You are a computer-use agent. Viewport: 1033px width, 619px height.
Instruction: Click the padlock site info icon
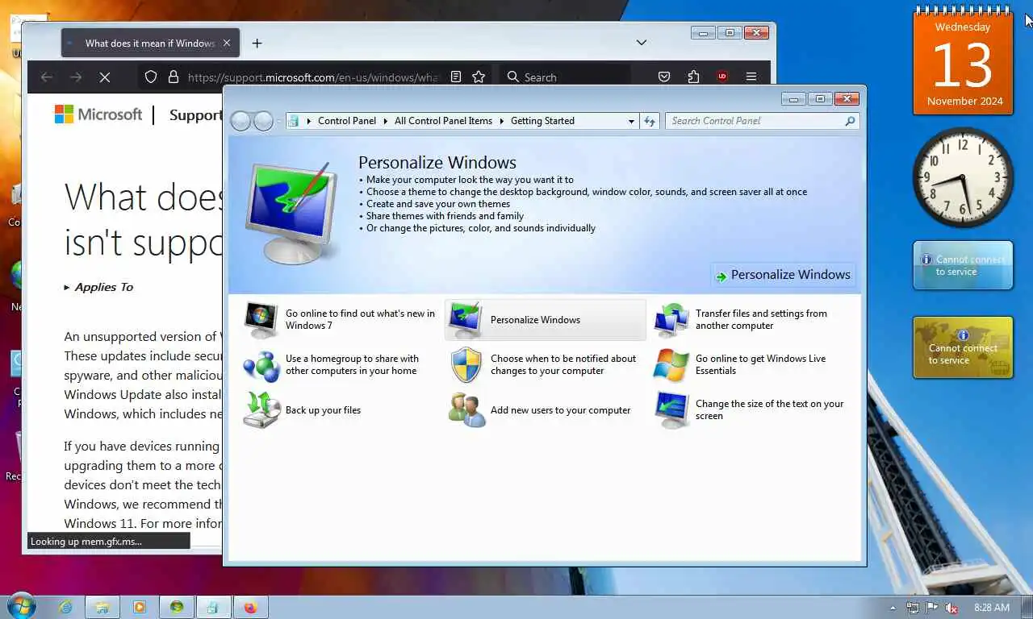pyautogui.click(x=173, y=77)
